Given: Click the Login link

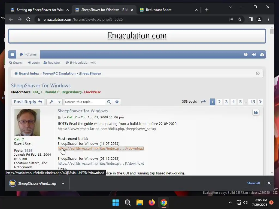Looking at the screenshot, I should tap(34, 63).
